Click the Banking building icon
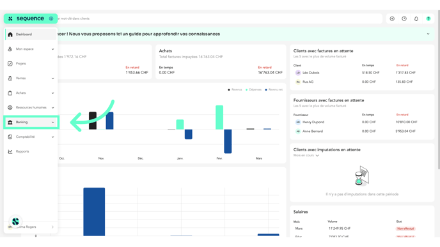The height and width of the screenshot is (247, 440). pos(10,122)
